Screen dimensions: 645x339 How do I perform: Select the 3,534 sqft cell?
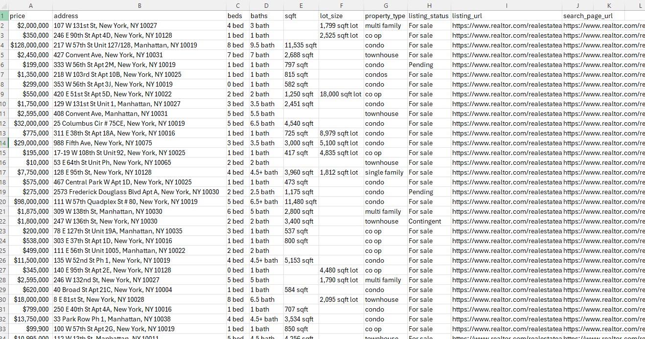301,319
